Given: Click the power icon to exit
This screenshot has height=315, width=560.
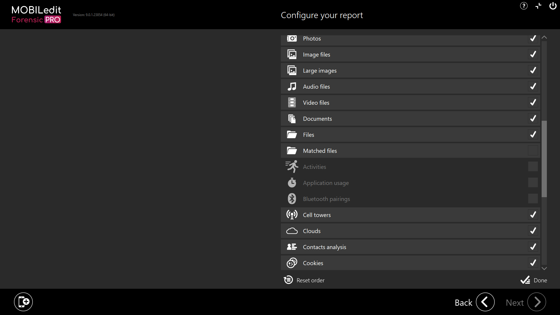Looking at the screenshot, I should click(553, 6).
